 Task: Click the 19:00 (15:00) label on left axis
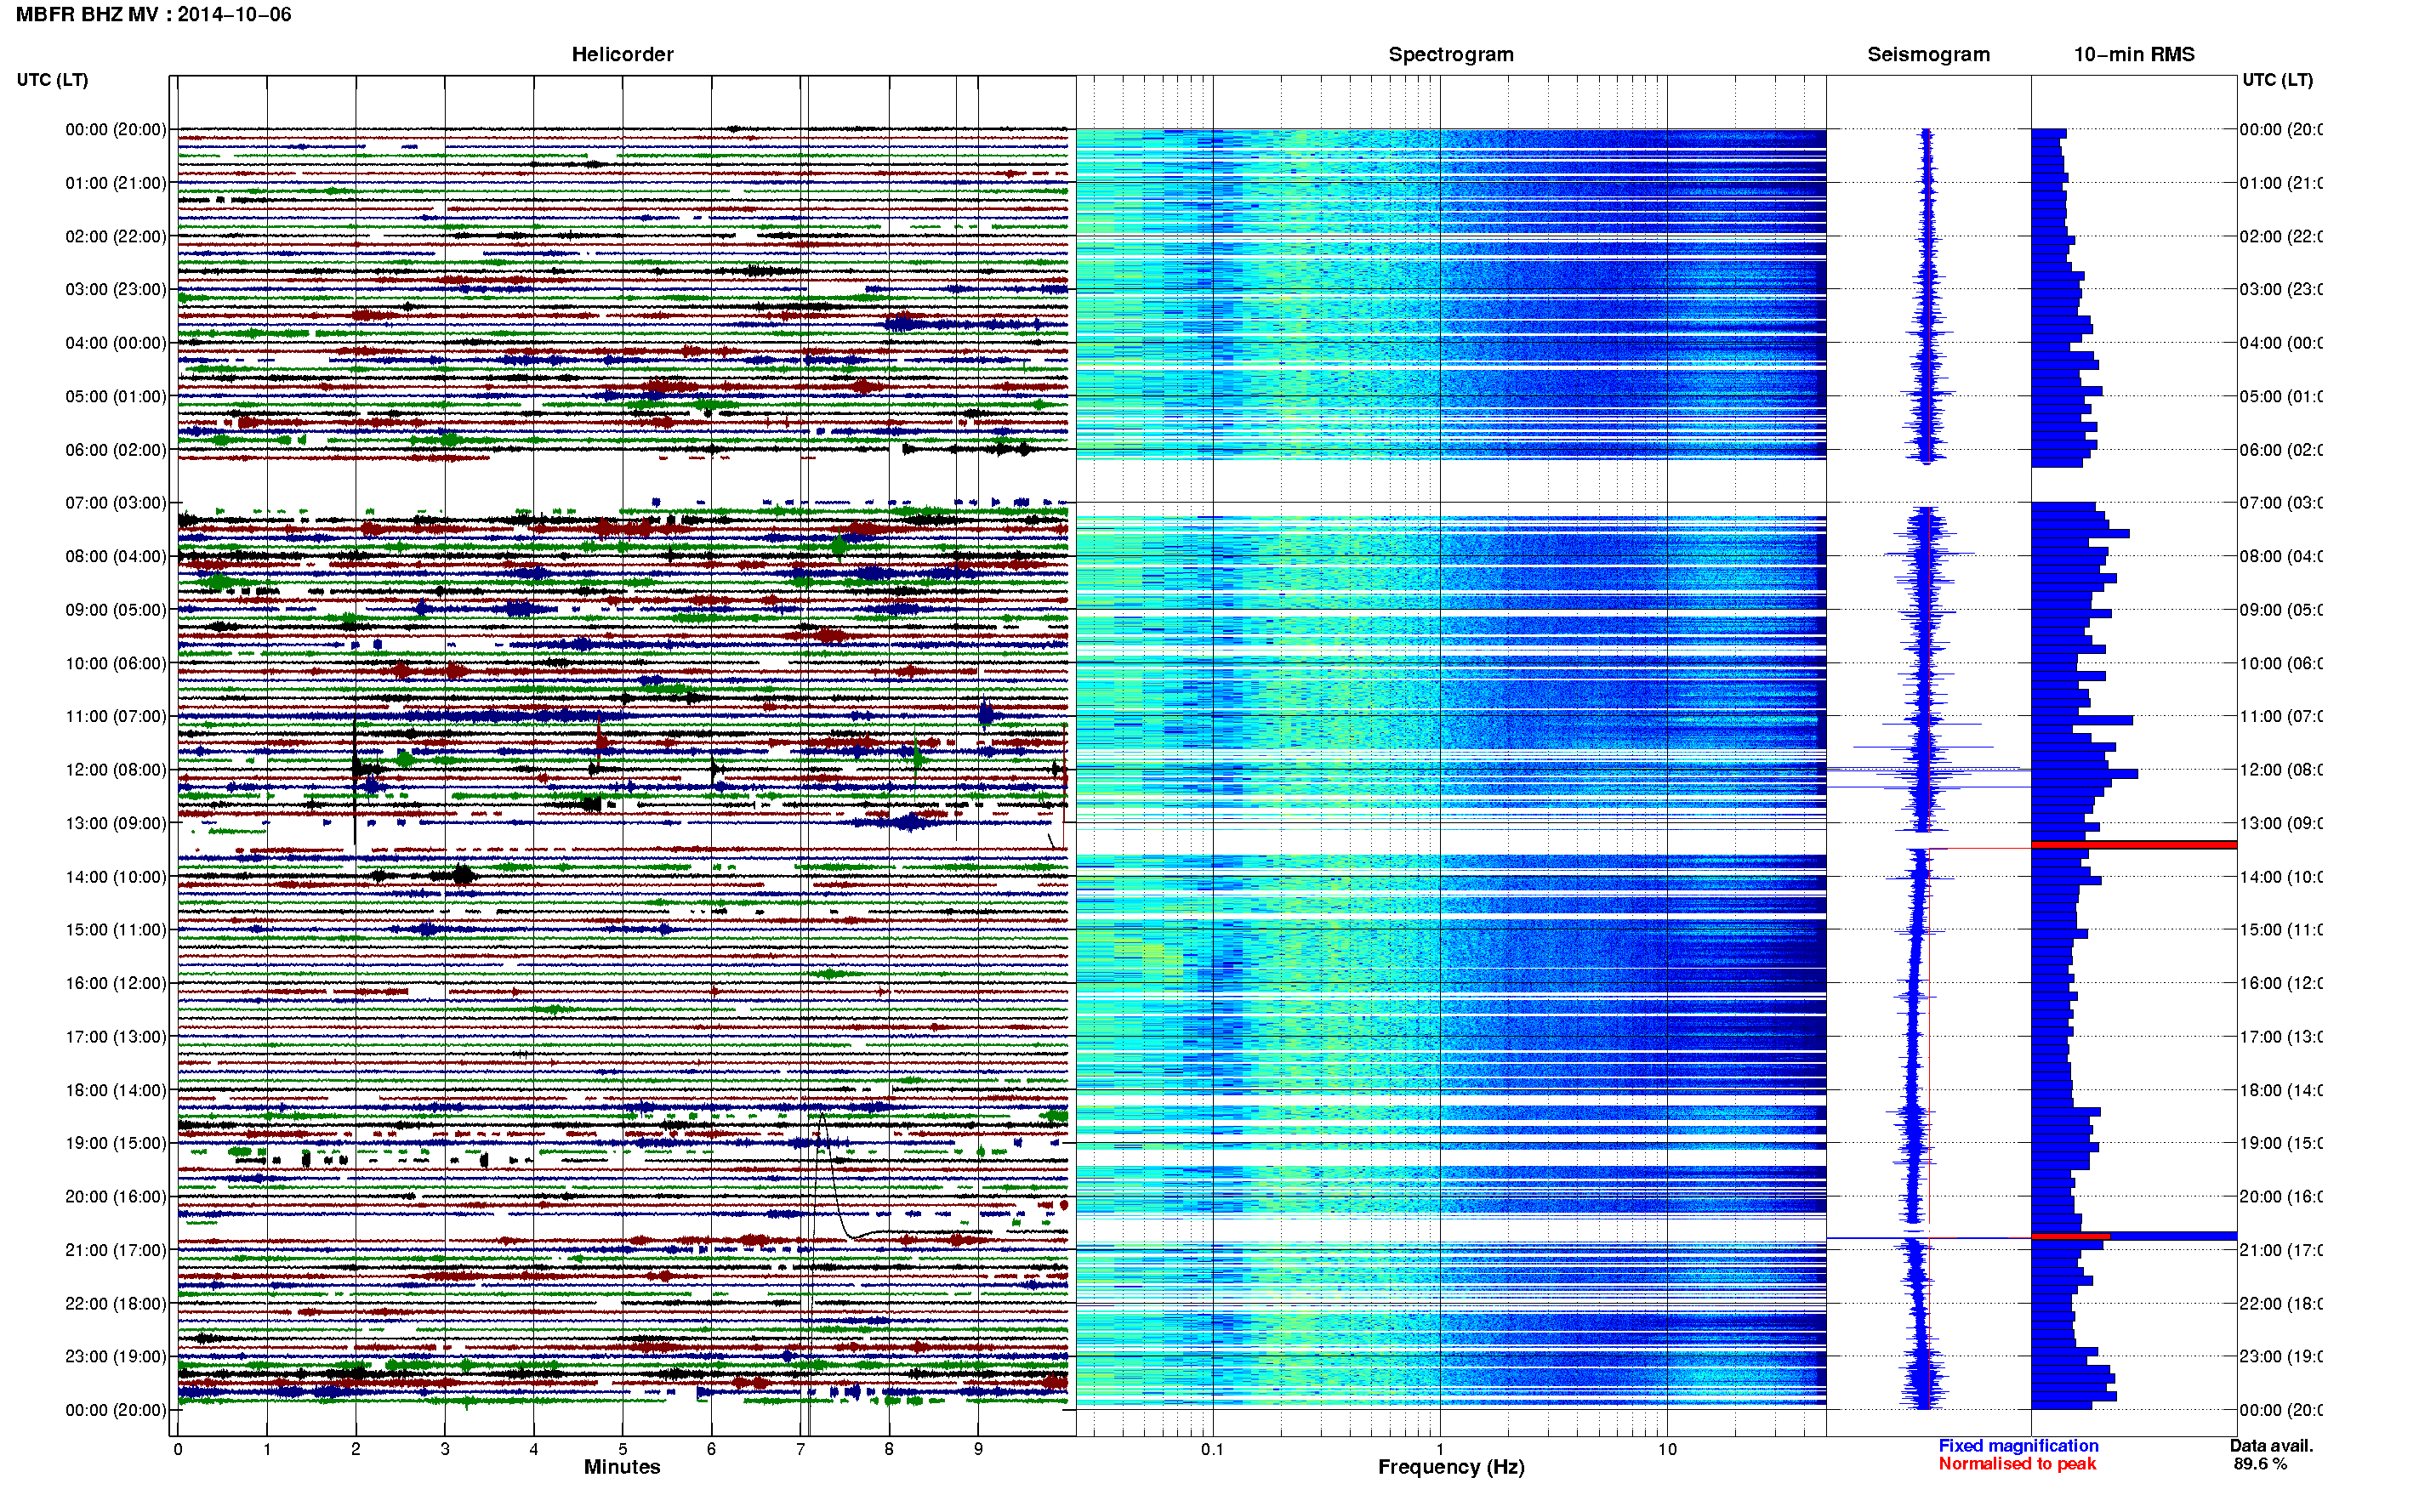[x=116, y=1144]
